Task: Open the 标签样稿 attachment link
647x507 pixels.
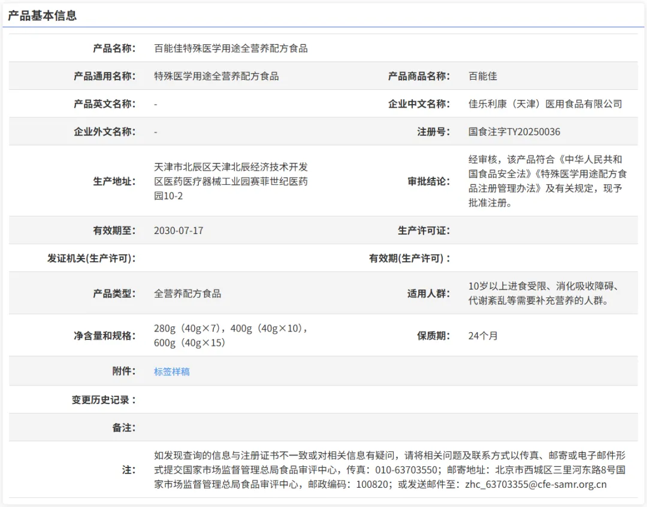Action: (x=172, y=371)
